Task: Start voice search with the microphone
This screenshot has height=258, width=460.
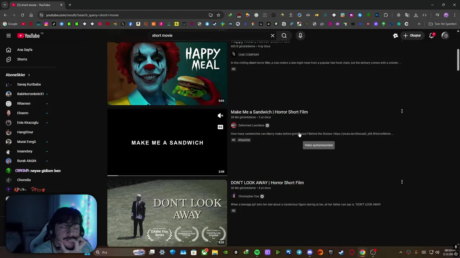Action: pos(300,35)
